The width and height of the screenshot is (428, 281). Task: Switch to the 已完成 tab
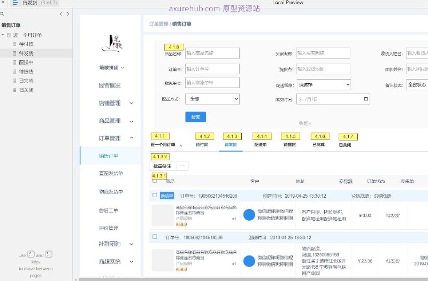(x=318, y=144)
